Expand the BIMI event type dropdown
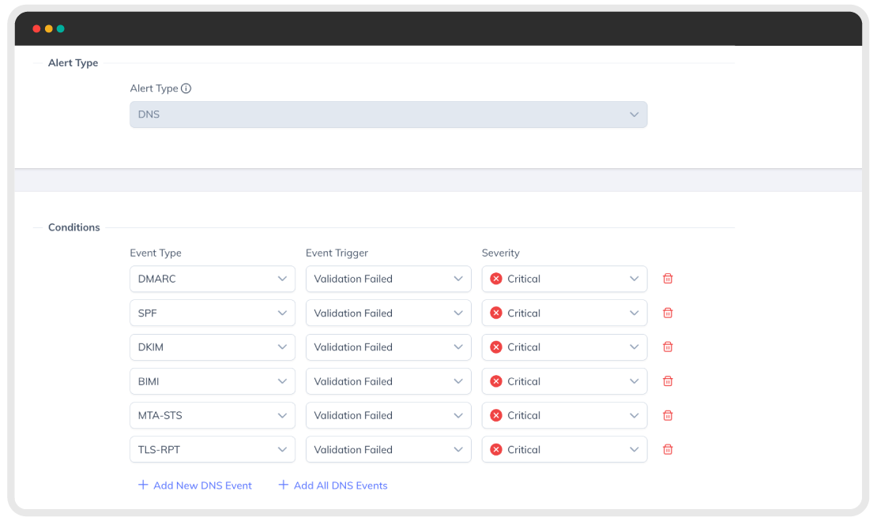Image resolution: width=877 pixels, height=521 pixels. coord(213,381)
